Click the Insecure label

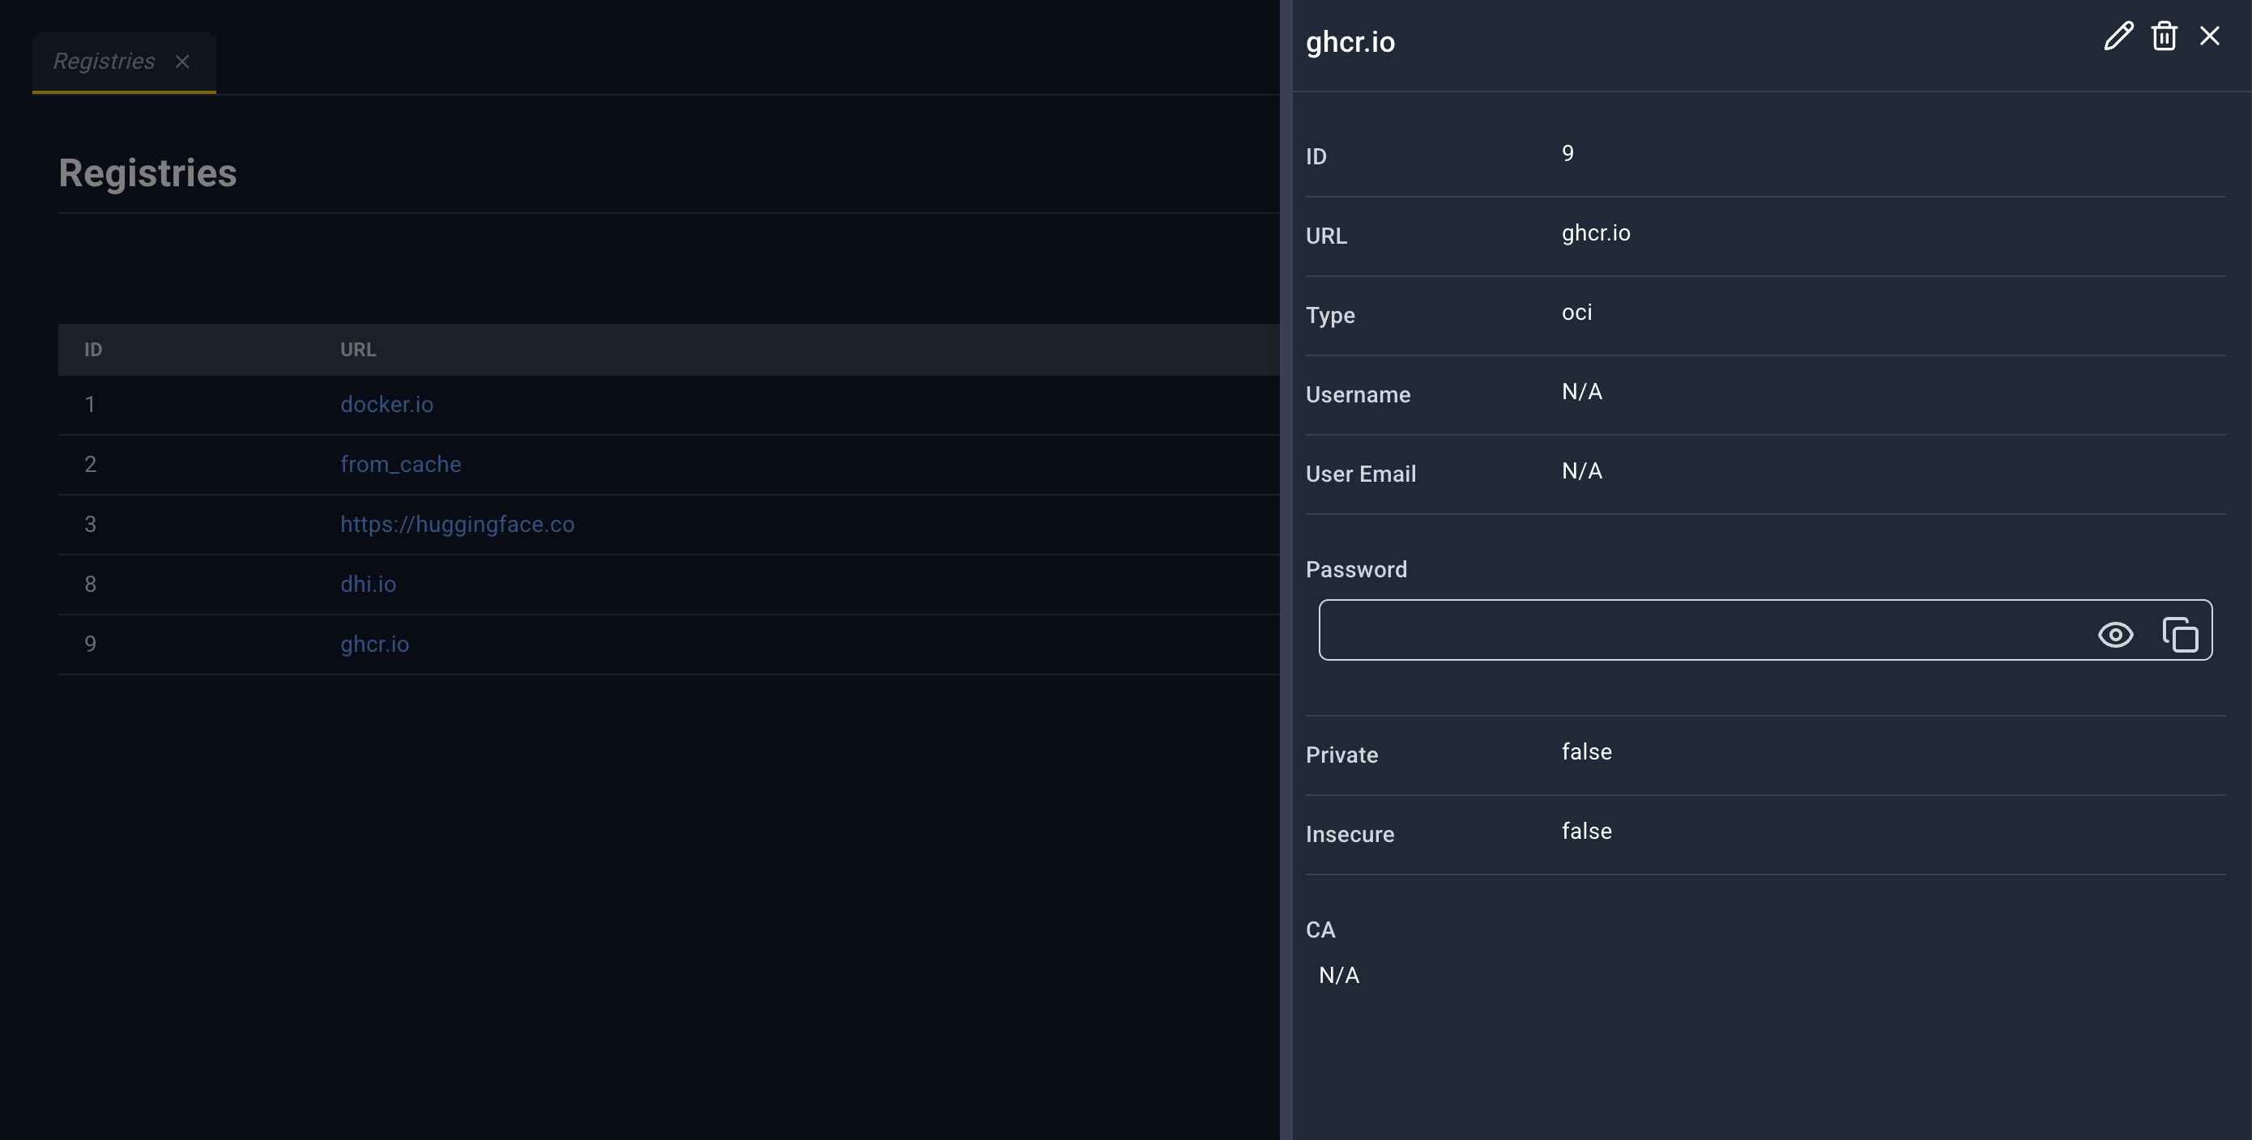click(x=1349, y=834)
